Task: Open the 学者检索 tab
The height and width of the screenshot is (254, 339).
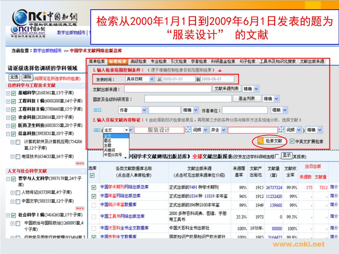Action: [199, 62]
